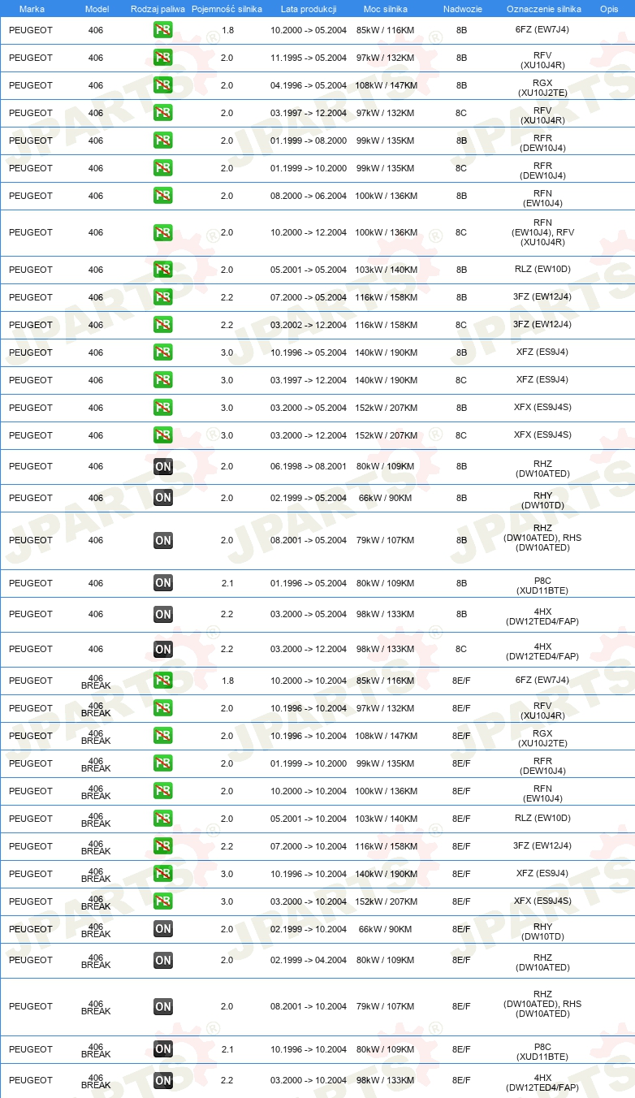Click ON icon in 406 BREAK 4HX row

pos(163,1080)
